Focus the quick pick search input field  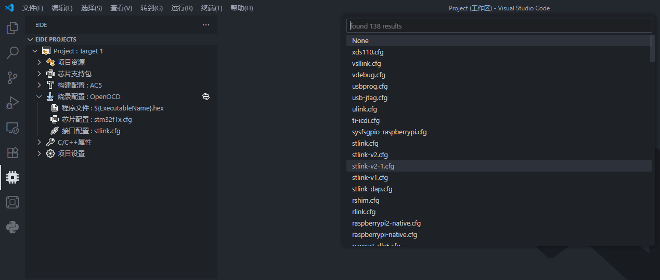[x=499, y=26]
